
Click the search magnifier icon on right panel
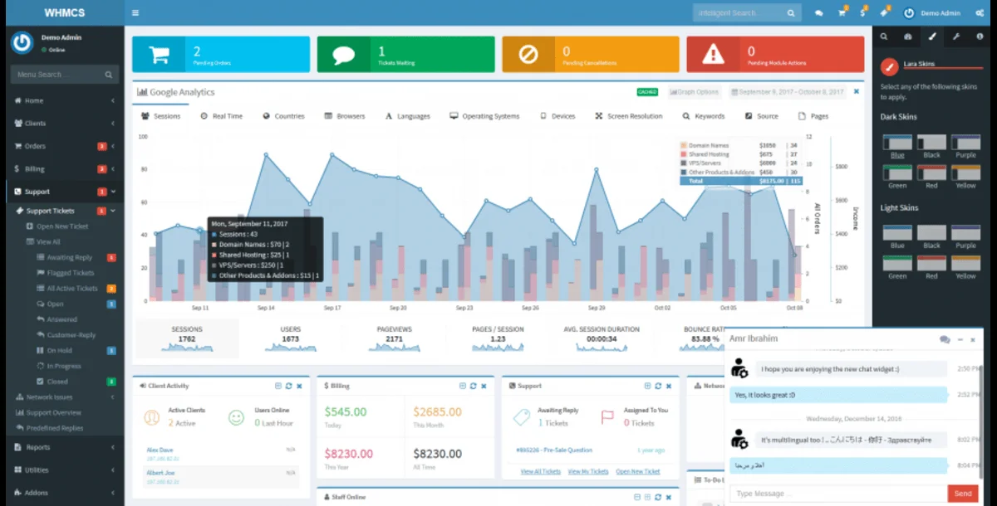point(884,36)
